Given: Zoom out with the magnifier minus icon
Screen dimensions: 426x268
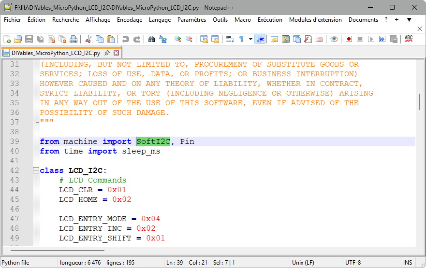Looking at the screenshot, I should pyautogui.click(x=189, y=39).
